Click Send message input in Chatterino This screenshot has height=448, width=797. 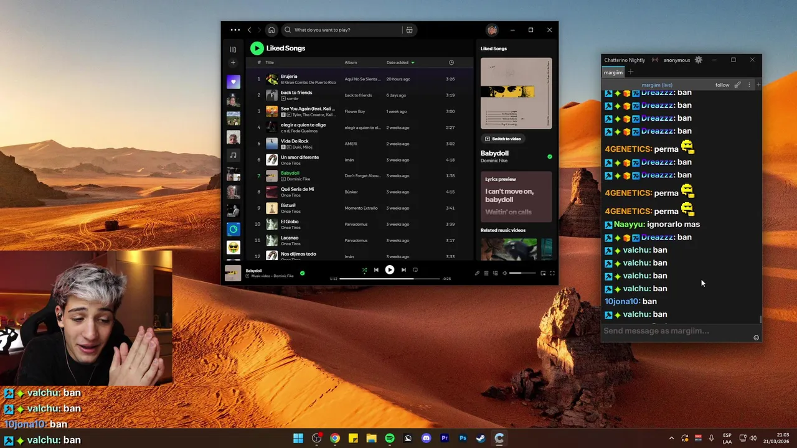677,331
